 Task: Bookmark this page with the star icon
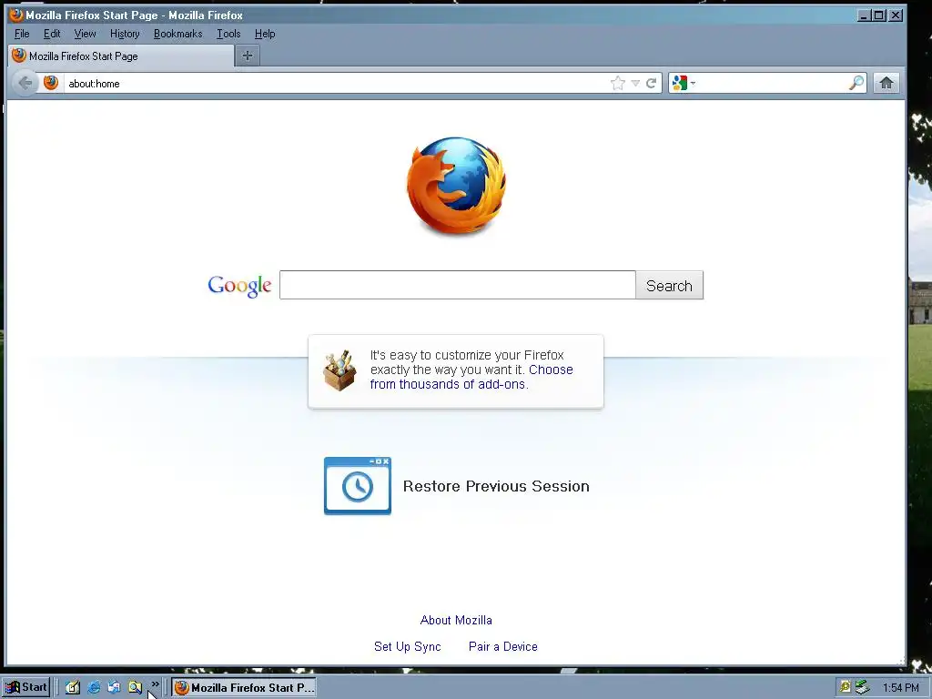point(618,83)
